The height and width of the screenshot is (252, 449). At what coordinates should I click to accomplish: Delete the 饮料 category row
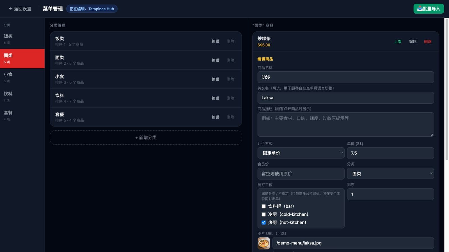tap(230, 98)
